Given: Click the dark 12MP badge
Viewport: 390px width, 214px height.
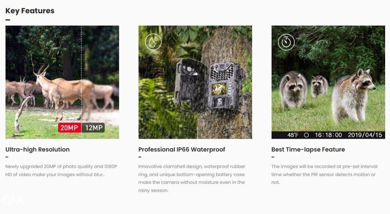Looking at the screenshot, I should pyautogui.click(x=93, y=127).
